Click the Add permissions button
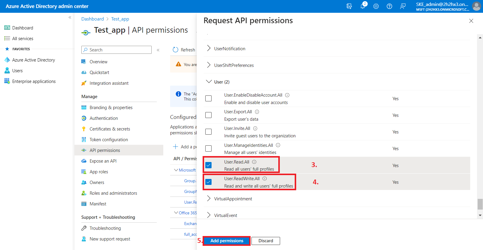The height and width of the screenshot is (250, 483). coord(227,241)
